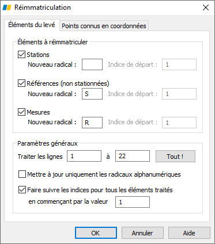The height and width of the screenshot is (244, 215).
Task: Select the Éléments du levé tab
Action: coord(32,25)
